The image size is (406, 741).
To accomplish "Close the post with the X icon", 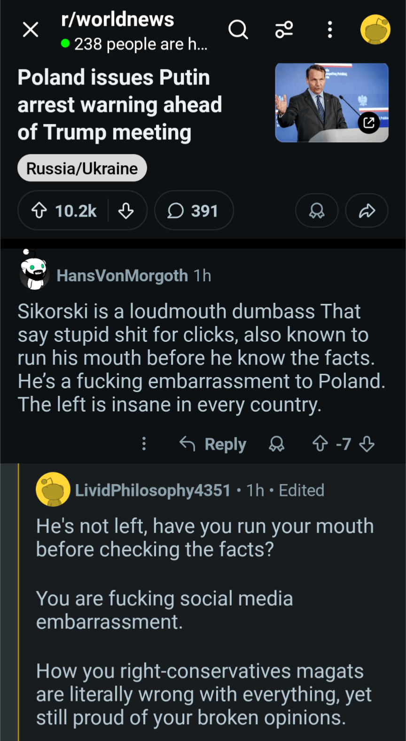I will point(31,30).
